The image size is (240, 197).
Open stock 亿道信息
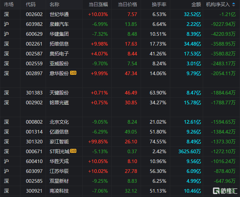(x=59, y=132)
